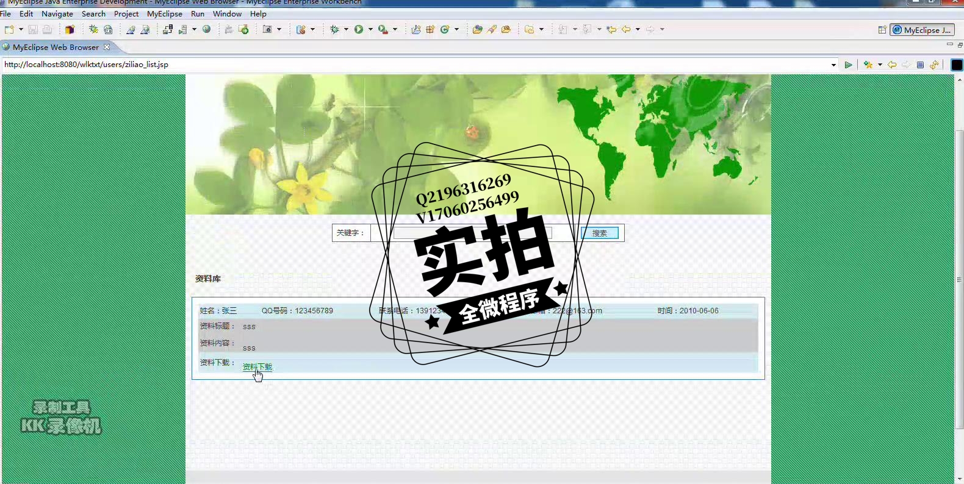Click the 时间：2010-06-06 text
This screenshot has height=484, width=964.
point(688,311)
